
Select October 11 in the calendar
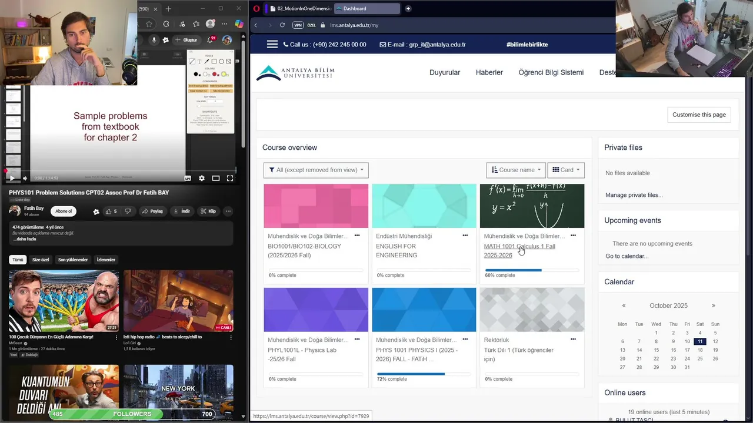(x=699, y=341)
